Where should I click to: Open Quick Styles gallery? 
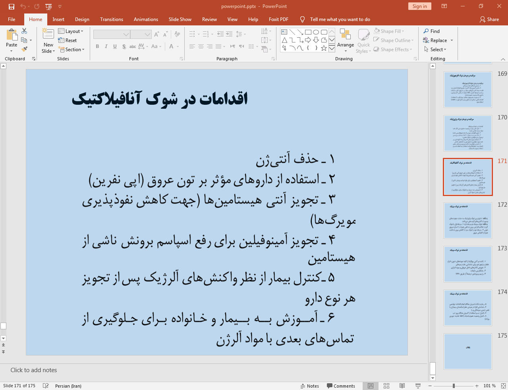pos(363,41)
